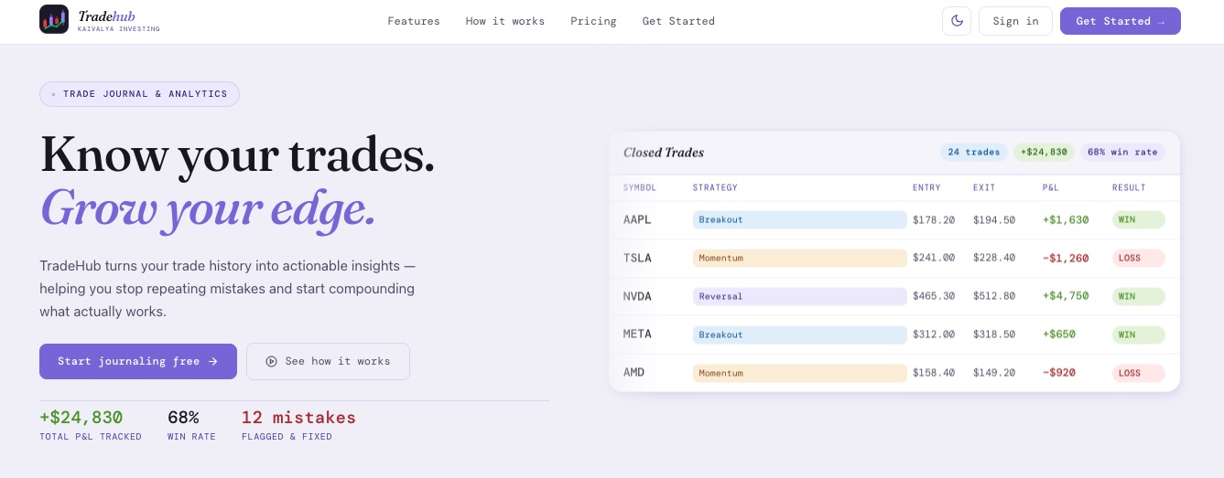This screenshot has height=478, width=1224.
Task: Toggle dark mode with the moon icon
Action: pyautogui.click(x=957, y=21)
